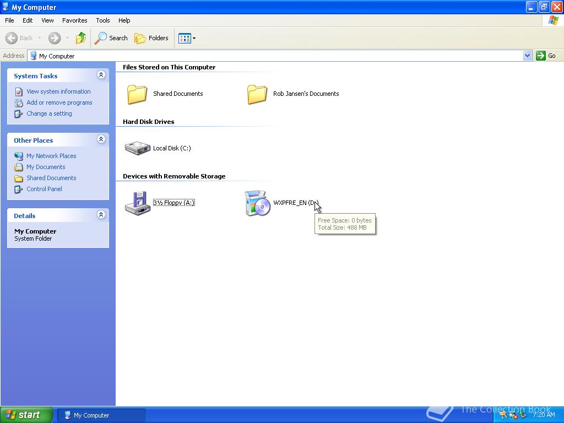
Task: Collapse the System Tasks panel
Action: click(x=101, y=75)
